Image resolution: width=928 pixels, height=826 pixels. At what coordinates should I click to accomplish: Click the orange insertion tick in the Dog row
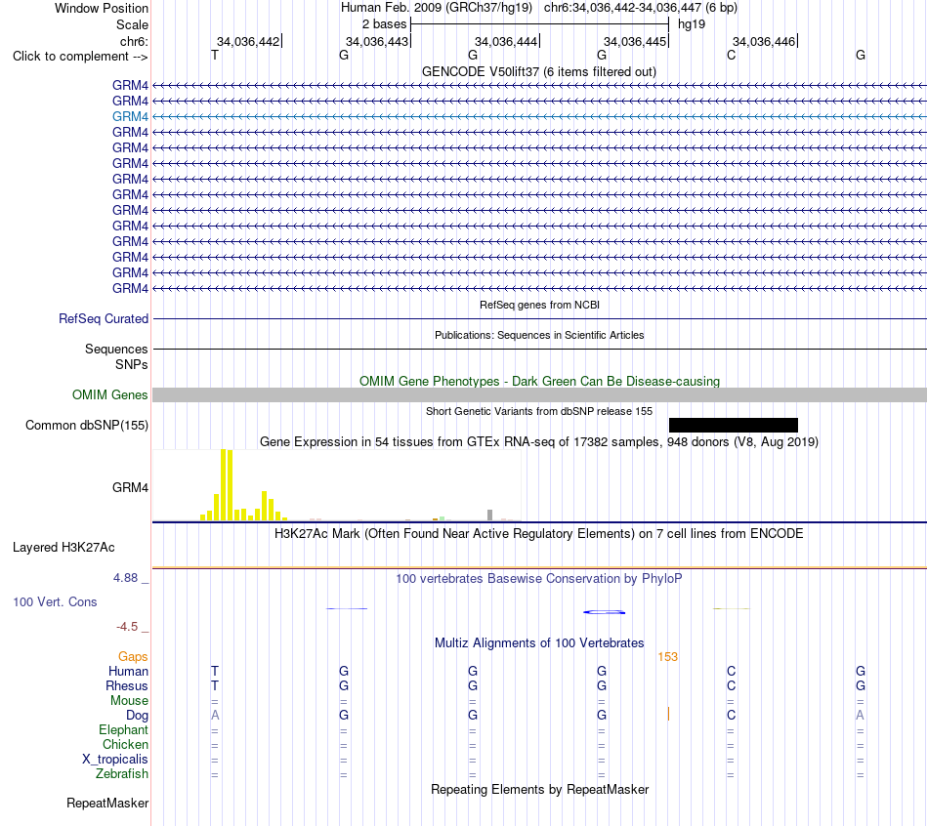[x=668, y=714]
